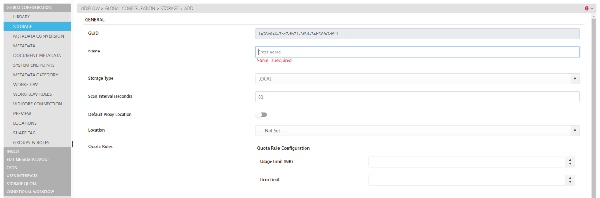This screenshot has height=198, width=600.
Task: Go to Workflow Rules in sidebar
Action: (x=32, y=94)
